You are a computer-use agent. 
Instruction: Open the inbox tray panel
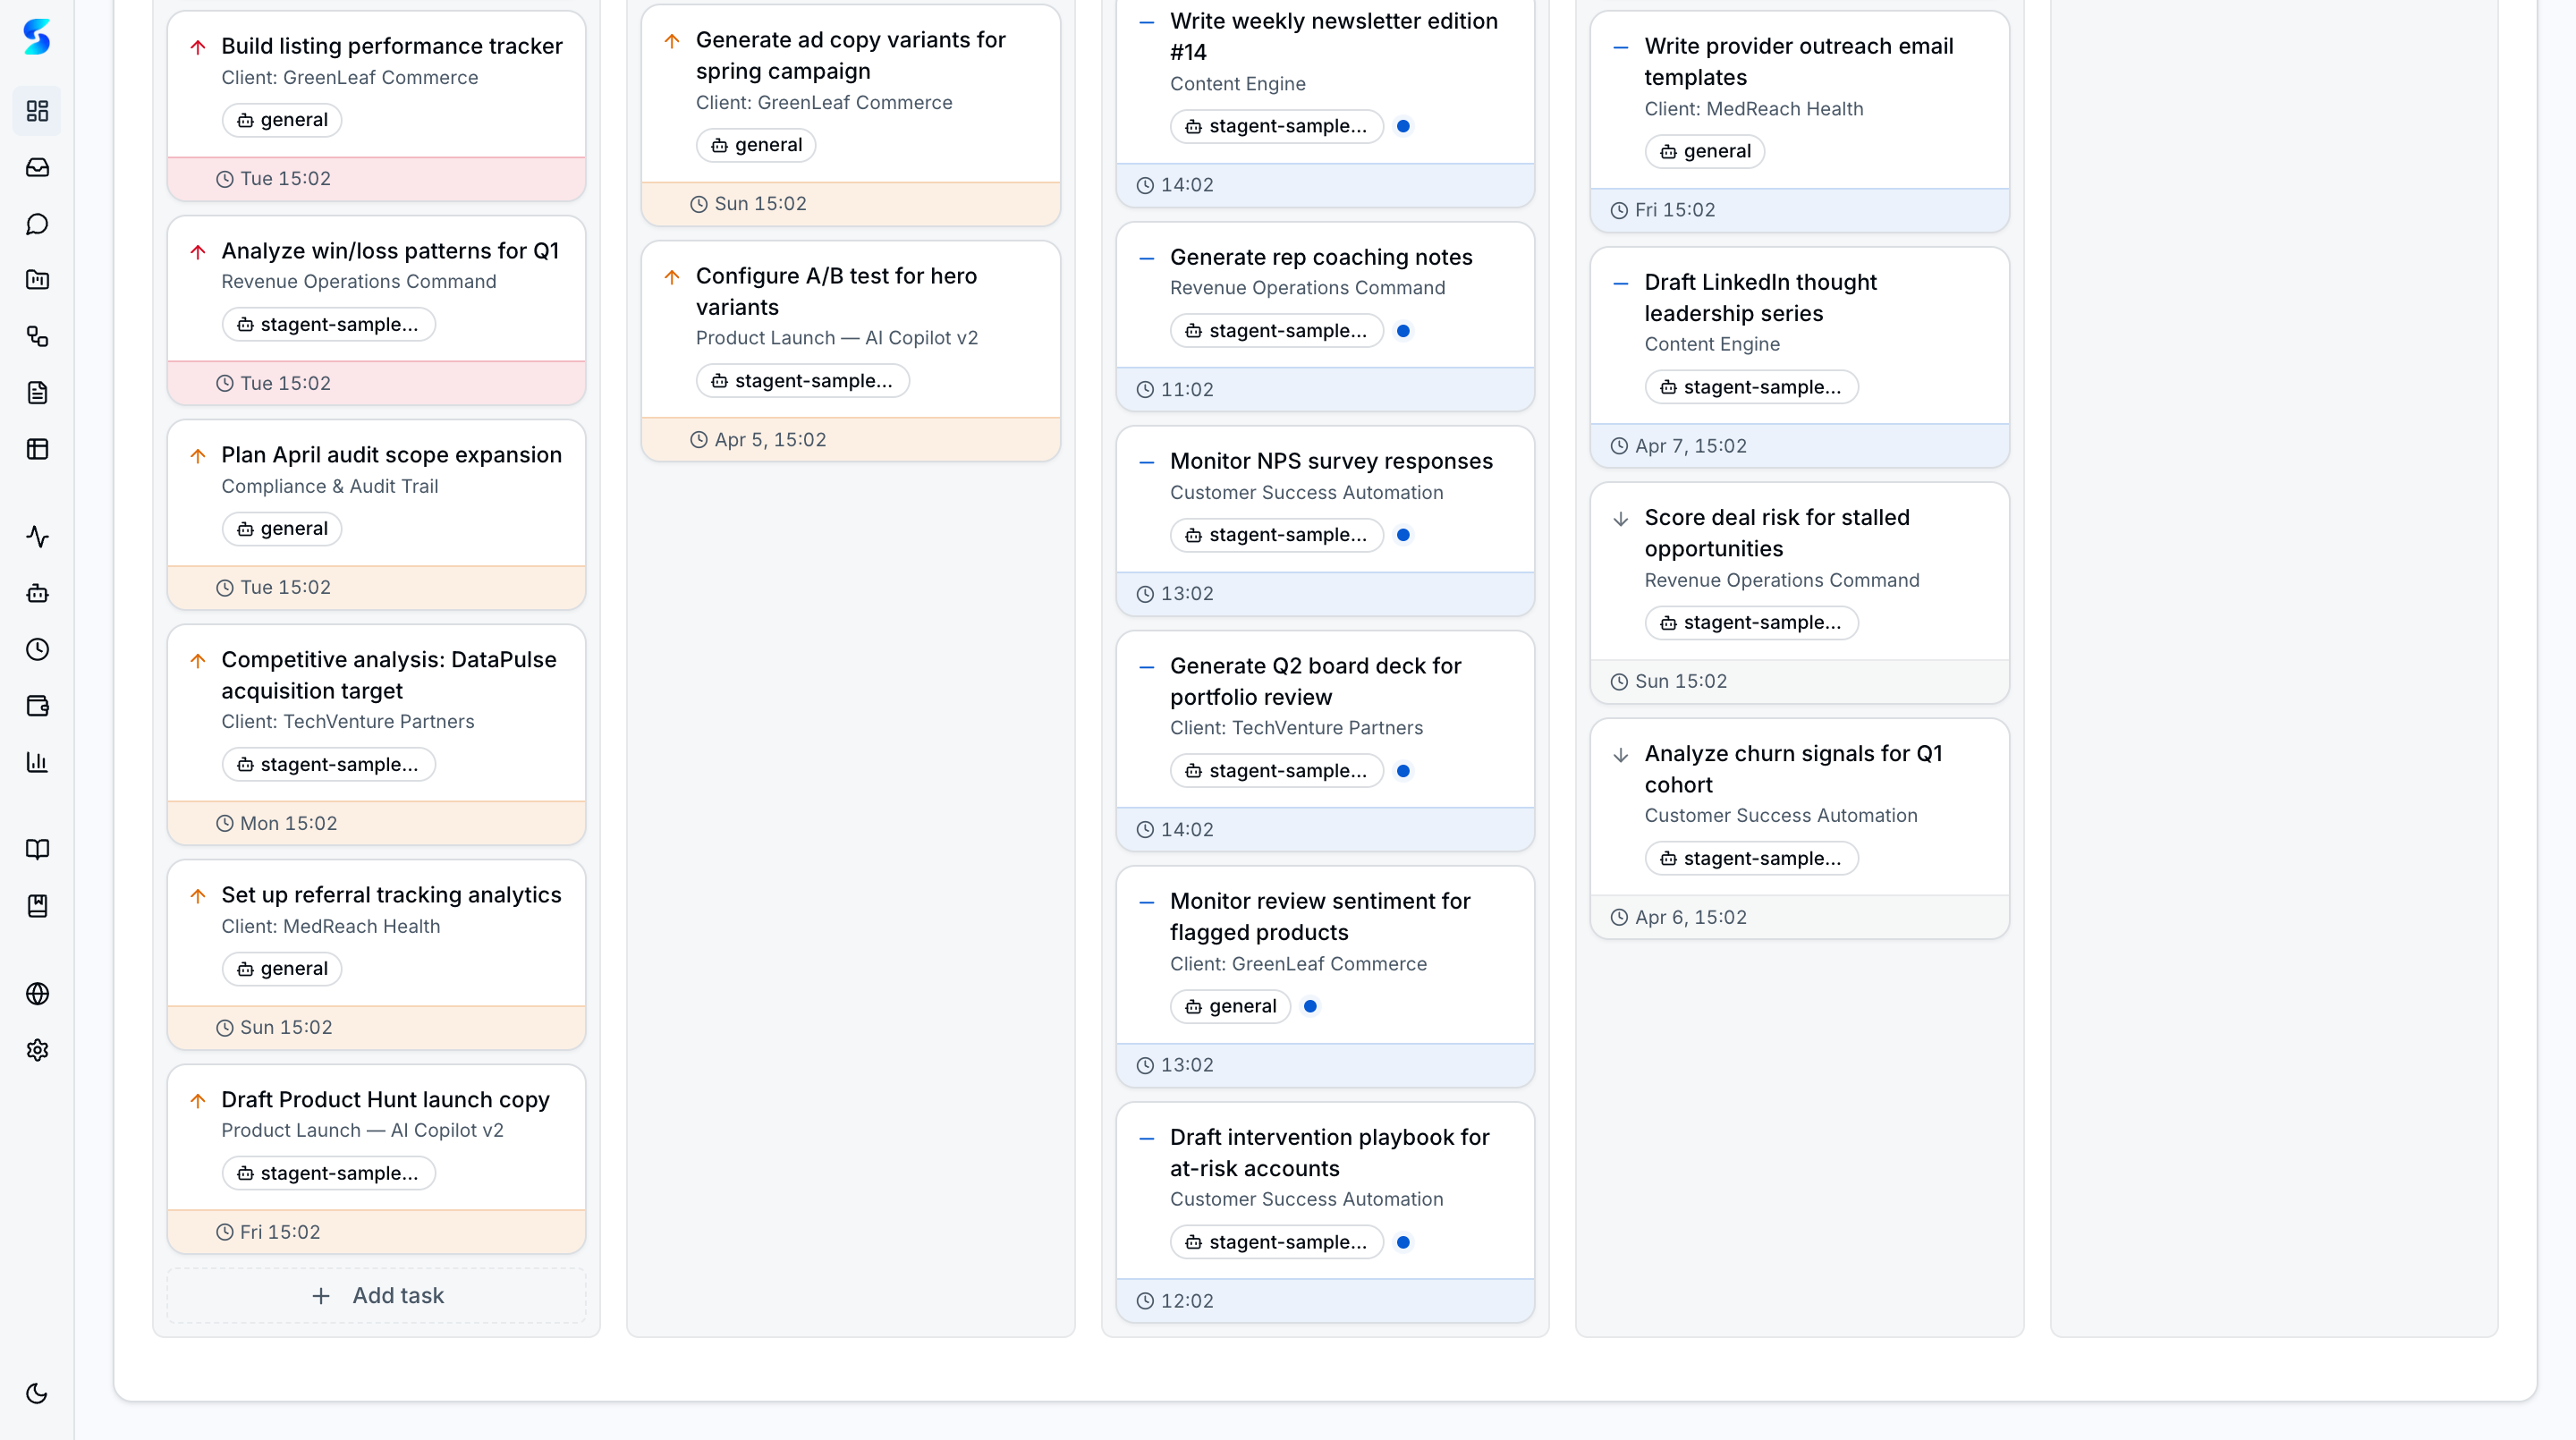click(38, 167)
